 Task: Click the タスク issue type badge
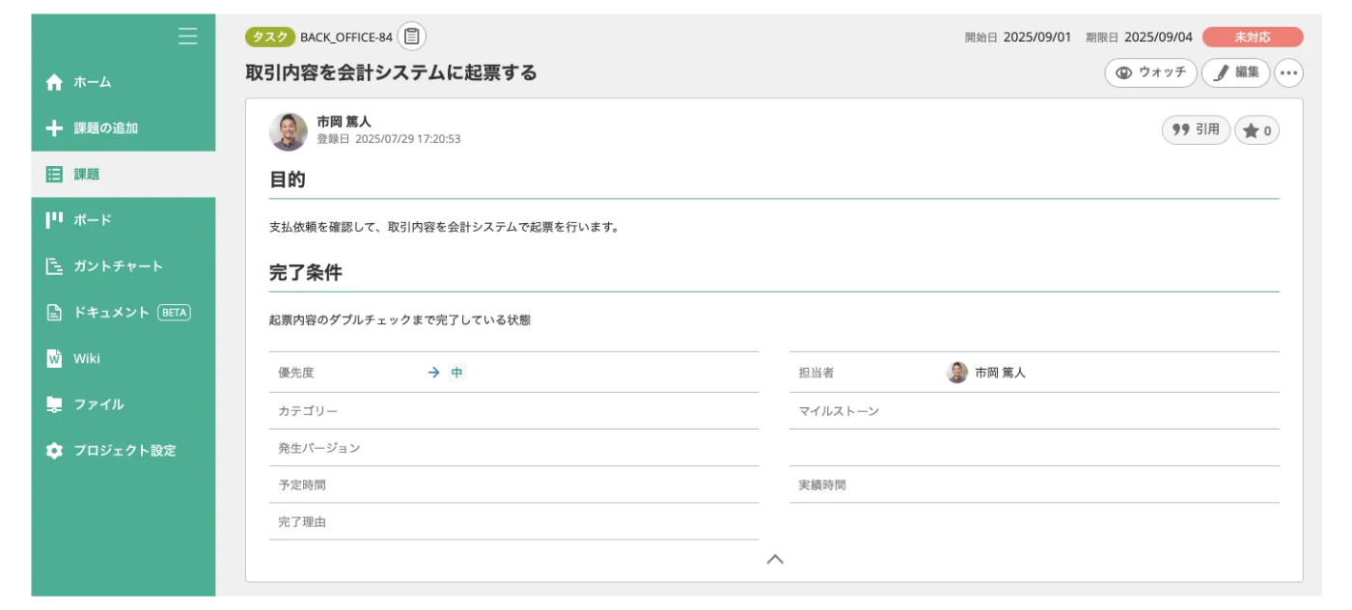tap(270, 37)
